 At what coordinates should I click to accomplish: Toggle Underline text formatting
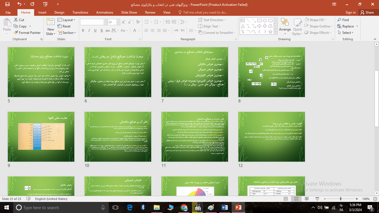click(x=95, y=31)
